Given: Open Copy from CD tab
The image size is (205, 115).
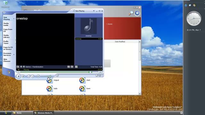Looking at the screenshot, I should 8,30.
